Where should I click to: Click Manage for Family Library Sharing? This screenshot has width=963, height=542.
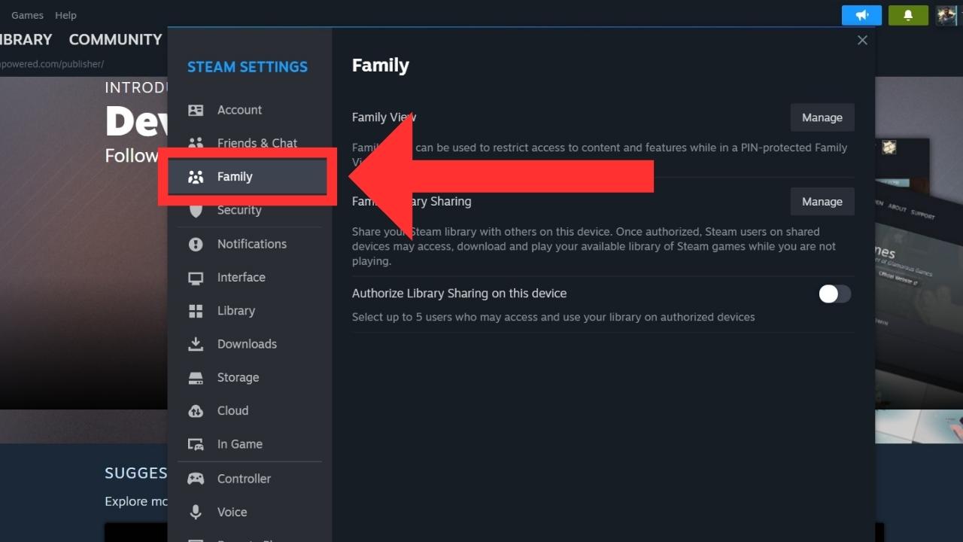click(x=822, y=201)
